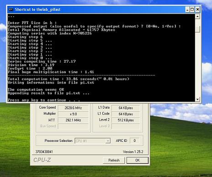Click the "Version 1.25.2" text in CPU-Z
Image resolution: width=212 pixels, height=177 pixels.
pos(133,152)
